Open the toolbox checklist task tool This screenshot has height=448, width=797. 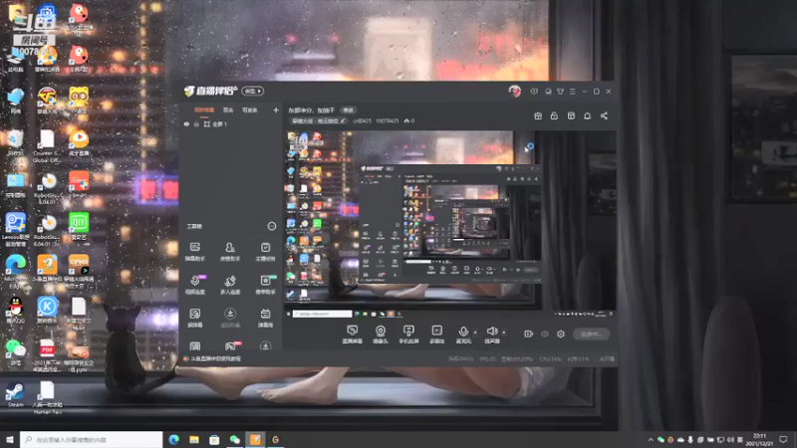tap(265, 252)
